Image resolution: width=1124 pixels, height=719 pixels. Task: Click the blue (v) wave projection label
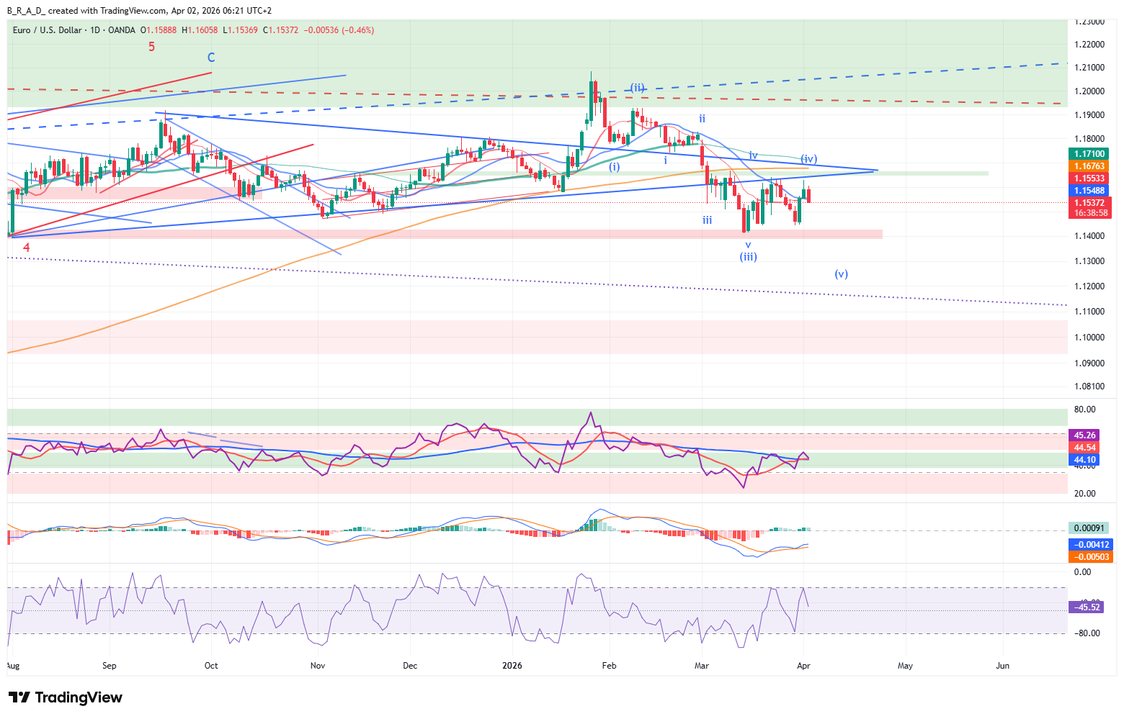(841, 274)
